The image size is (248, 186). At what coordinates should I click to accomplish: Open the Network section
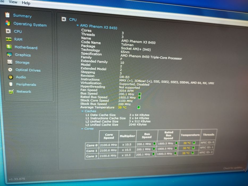[24, 91]
